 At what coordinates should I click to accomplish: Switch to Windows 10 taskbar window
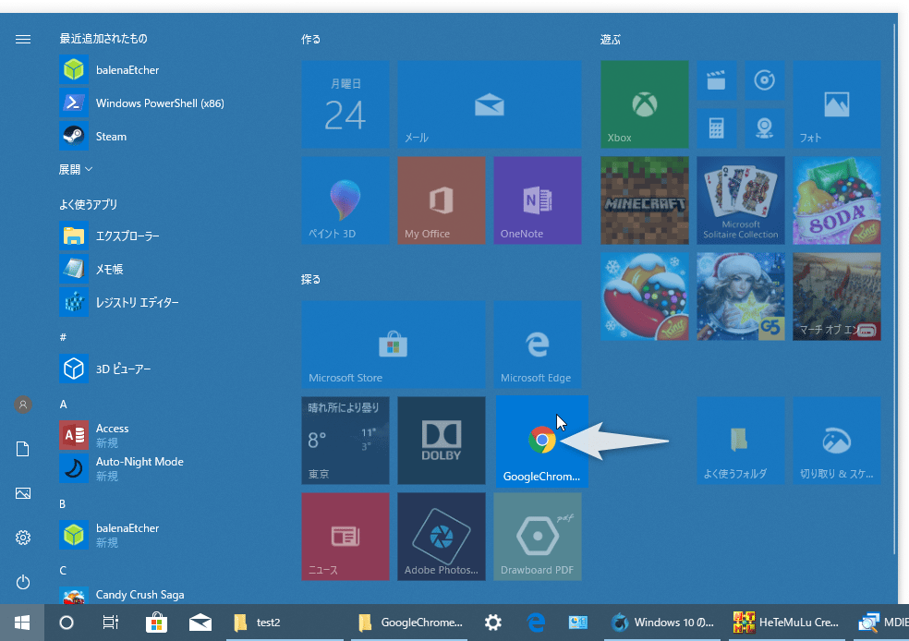(x=662, y=623)
